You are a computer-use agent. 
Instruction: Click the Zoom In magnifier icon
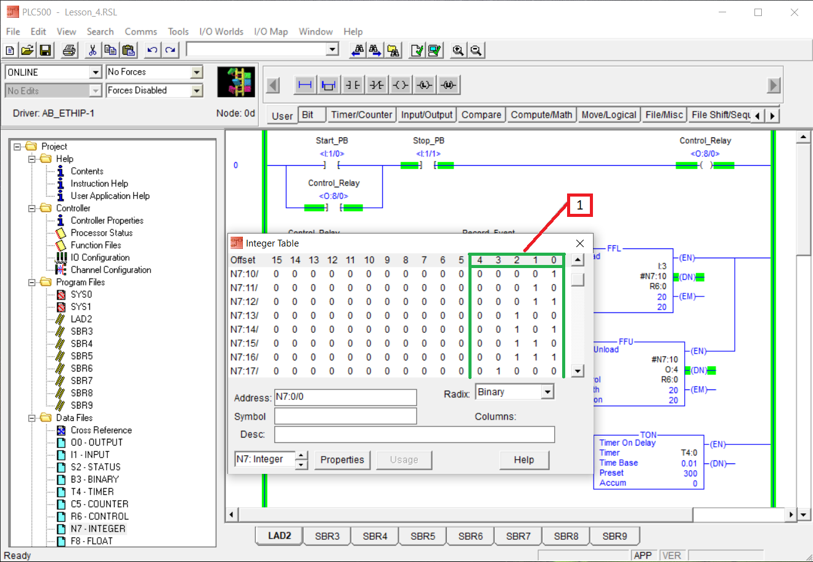tap(457, 51)
